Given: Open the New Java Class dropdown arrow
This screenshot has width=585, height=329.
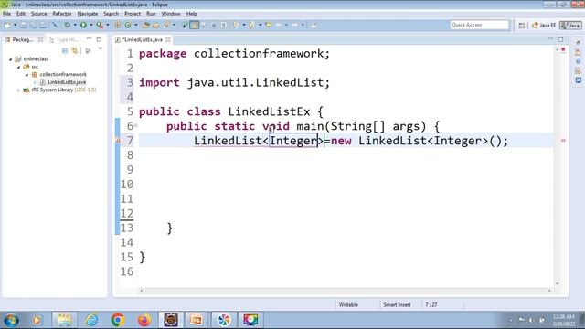Looking at the screenshot, I should pyautogui.click(x=136, y=25).
